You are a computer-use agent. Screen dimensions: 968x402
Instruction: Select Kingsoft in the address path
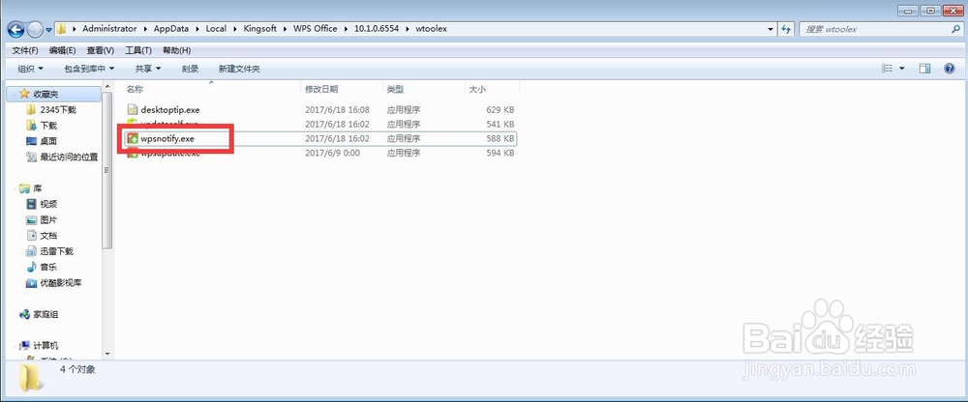[x=260, y=29]
